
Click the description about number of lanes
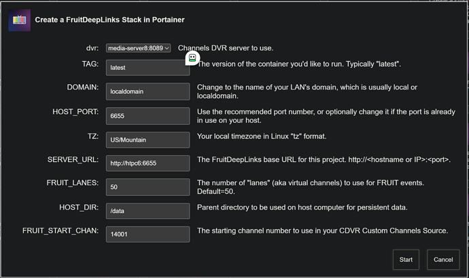point(311,187)
